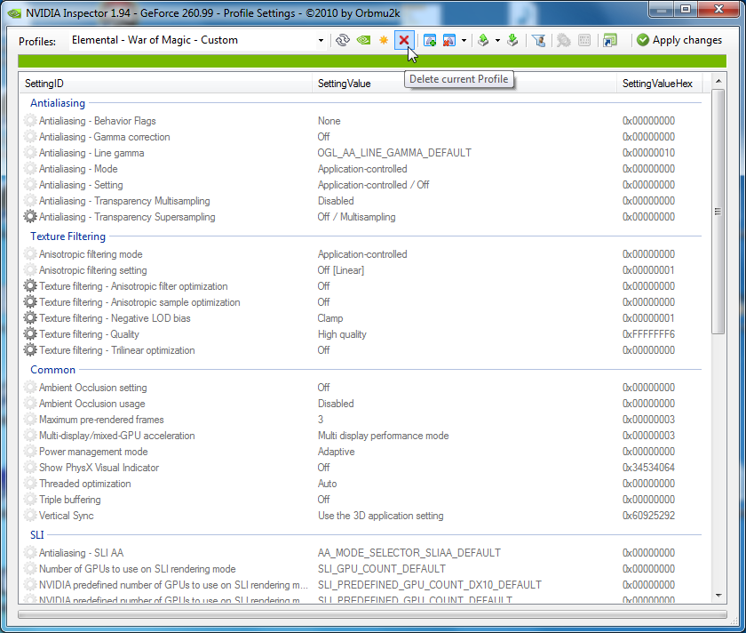Click the window shortcut icon before Apply changes
The width and height of the screenshot is (746, 633).
[x=610, y=40]
